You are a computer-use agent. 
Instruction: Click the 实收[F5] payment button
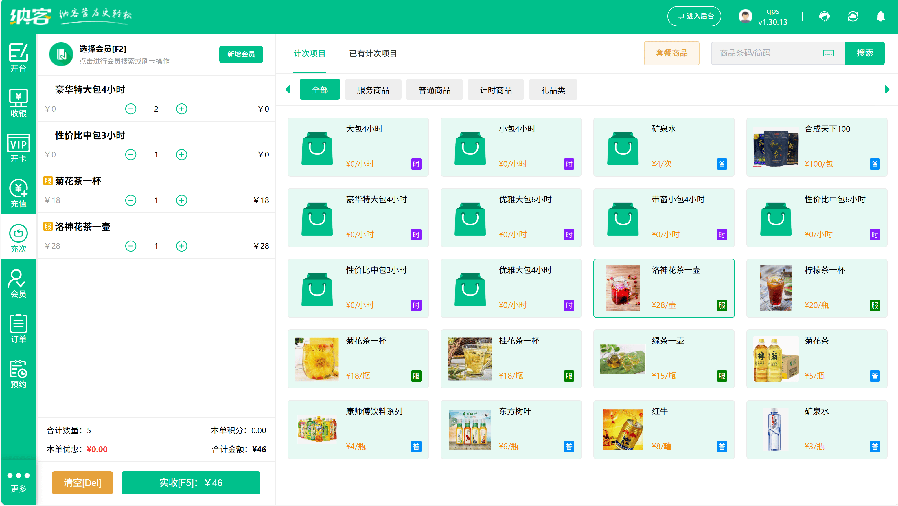click(x=190, y=483)
